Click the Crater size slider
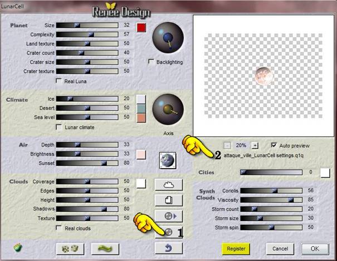Screen dimensions: 337x261 87,62
